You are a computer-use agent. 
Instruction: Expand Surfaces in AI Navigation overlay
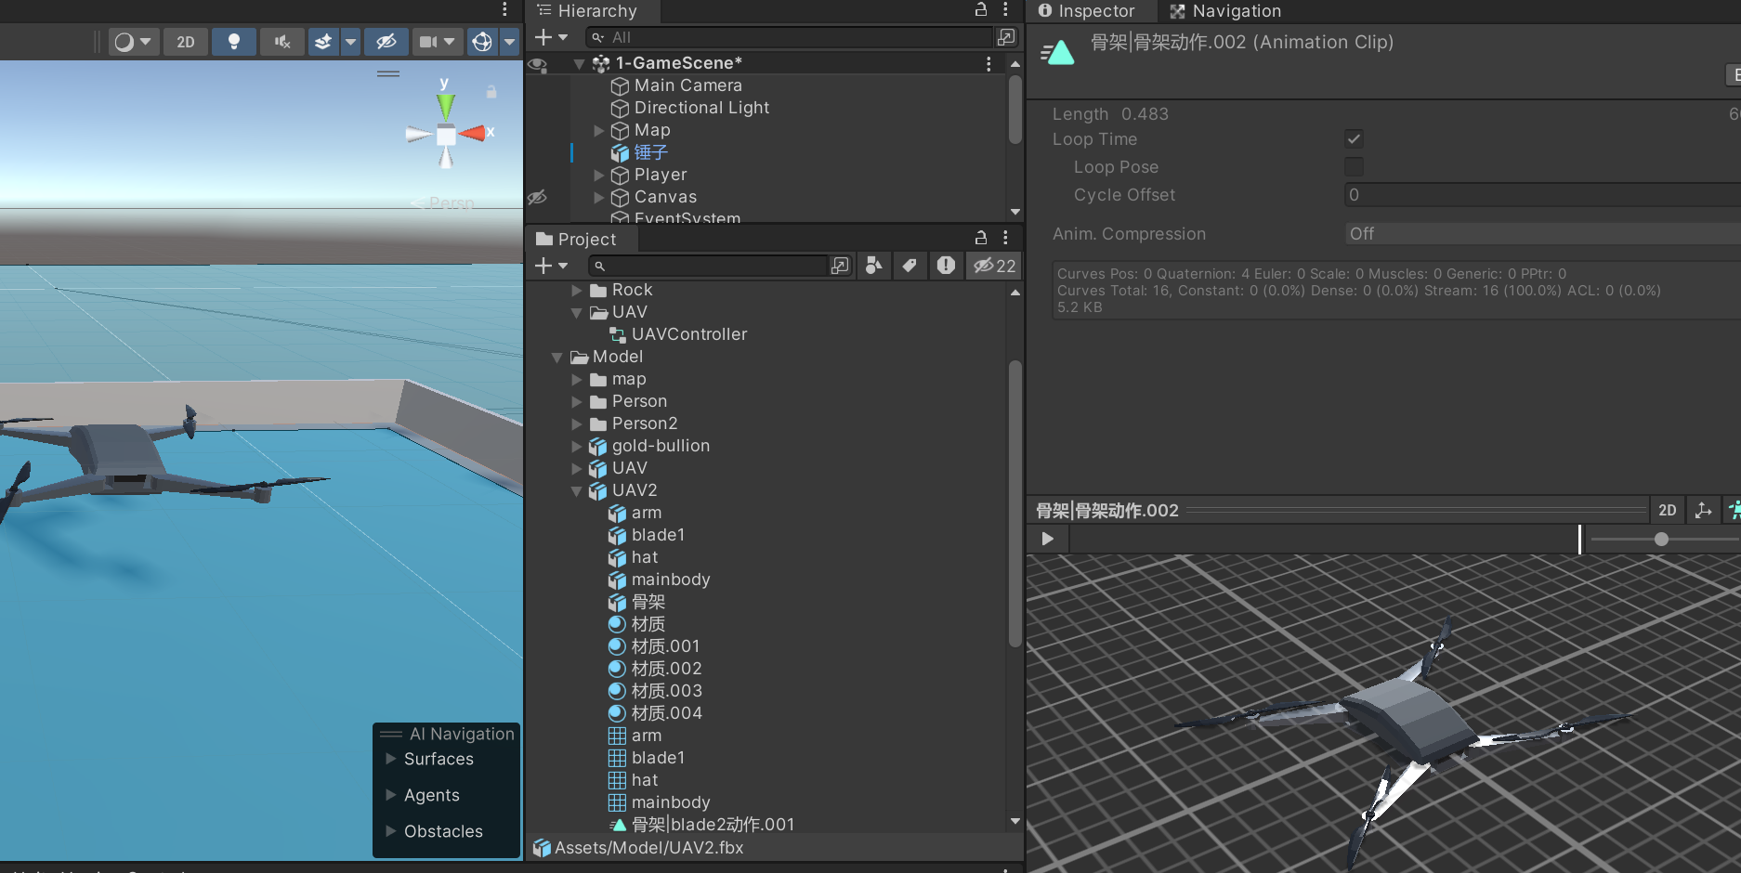[x=390, y=759]
